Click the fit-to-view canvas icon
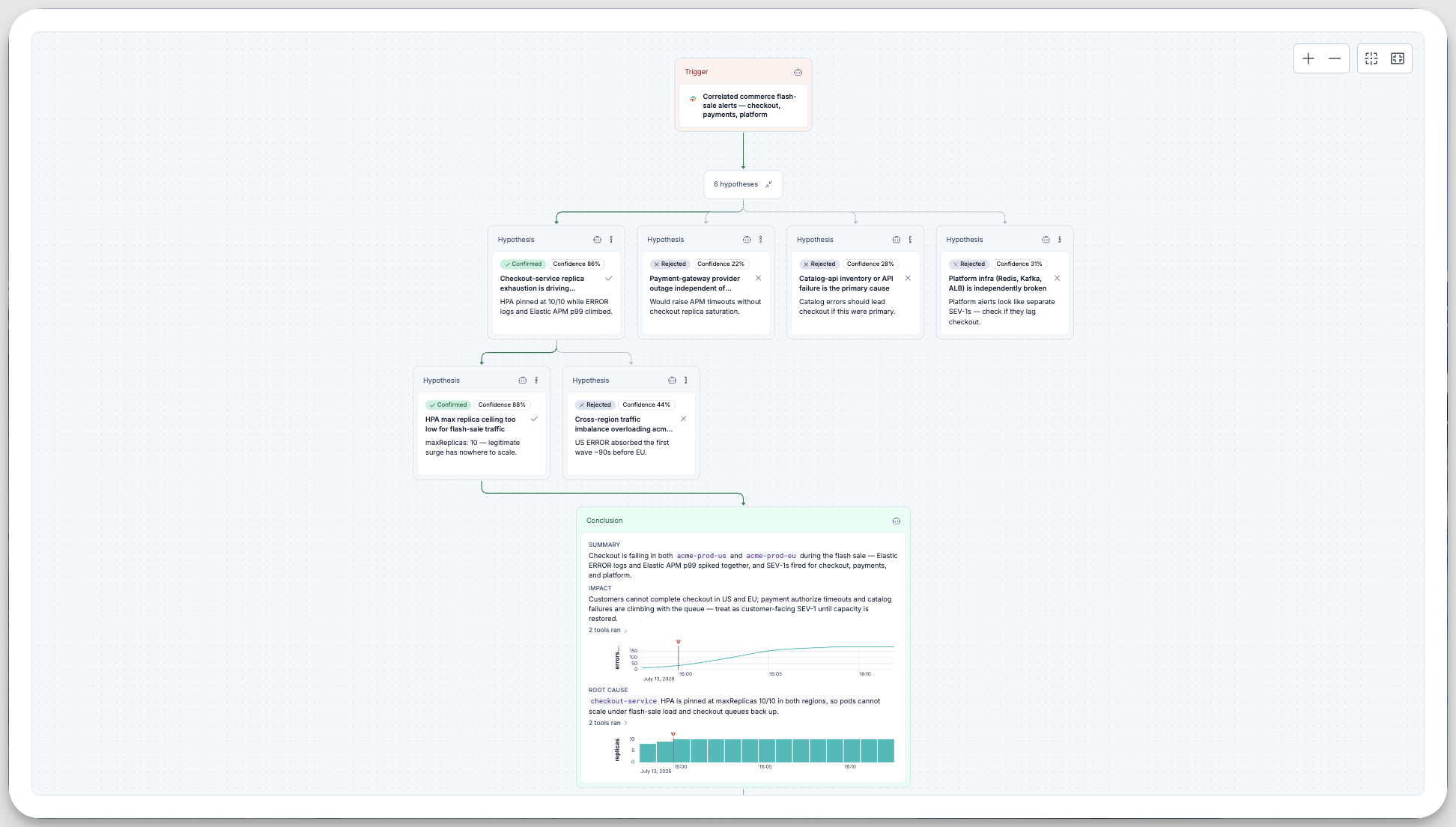Viewport: 1456px width, 827px height. (x=1398, y=58)
